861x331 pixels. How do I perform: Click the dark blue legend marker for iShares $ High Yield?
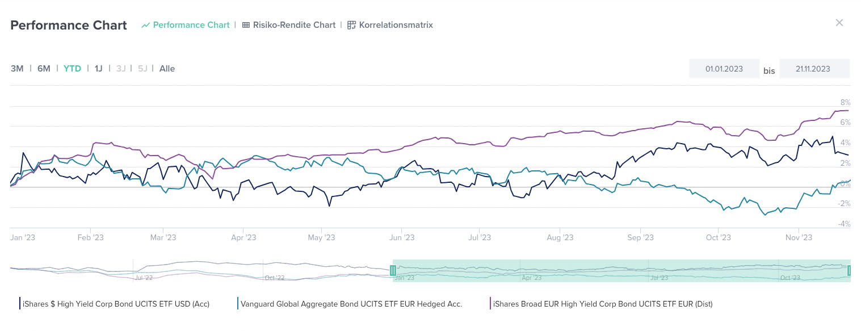tap(19, 304)
